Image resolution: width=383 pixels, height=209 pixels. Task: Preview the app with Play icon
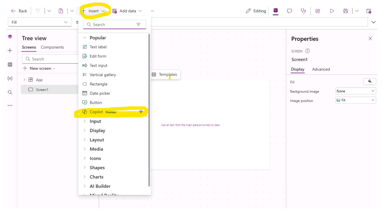point(332,11)
